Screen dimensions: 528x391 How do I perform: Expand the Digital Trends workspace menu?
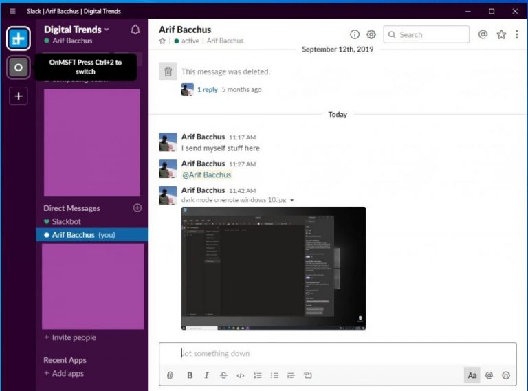[76, 30]
